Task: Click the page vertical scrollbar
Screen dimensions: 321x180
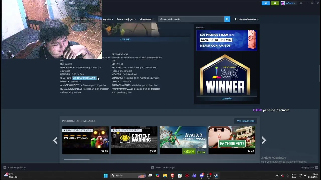Action: point(319,73)
